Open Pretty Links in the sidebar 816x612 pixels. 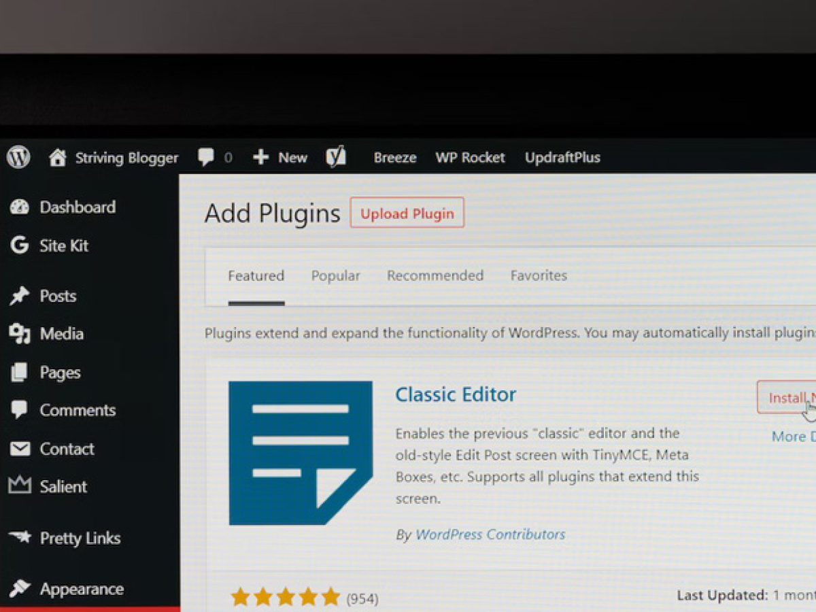click(x=80, y=539)
